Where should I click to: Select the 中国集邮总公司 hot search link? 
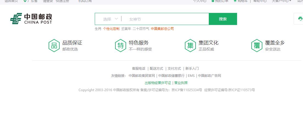pyautogui.click(x=162, y=29)
